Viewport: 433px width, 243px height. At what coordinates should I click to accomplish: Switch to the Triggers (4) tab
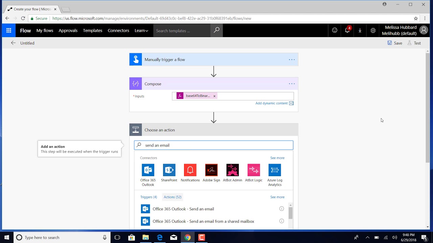(x=149, y=197)
